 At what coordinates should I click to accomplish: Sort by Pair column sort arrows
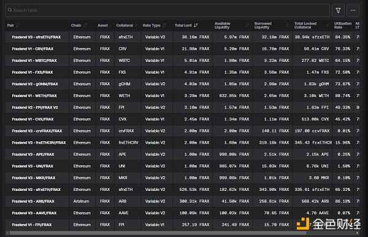(x=18, y=25)
